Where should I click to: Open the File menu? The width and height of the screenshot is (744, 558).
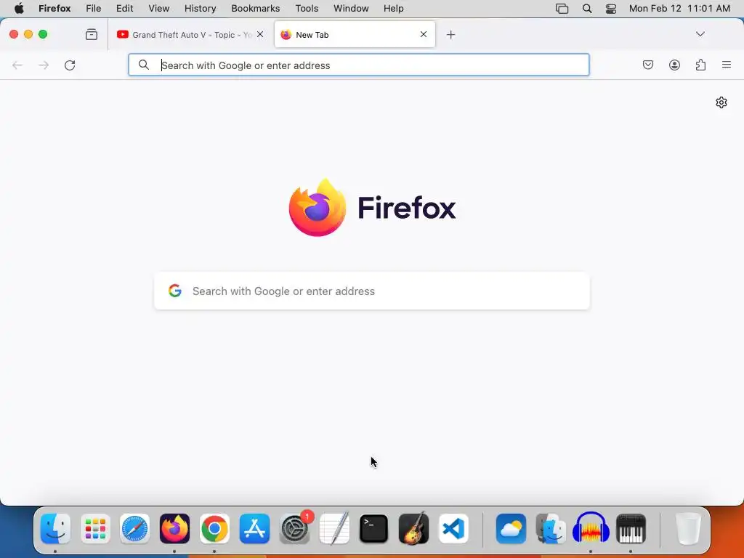(94, 9)
